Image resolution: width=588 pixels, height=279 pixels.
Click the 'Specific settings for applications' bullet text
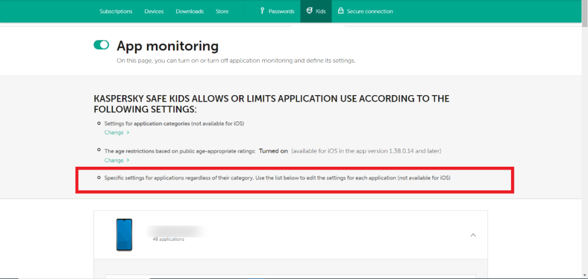277,178
